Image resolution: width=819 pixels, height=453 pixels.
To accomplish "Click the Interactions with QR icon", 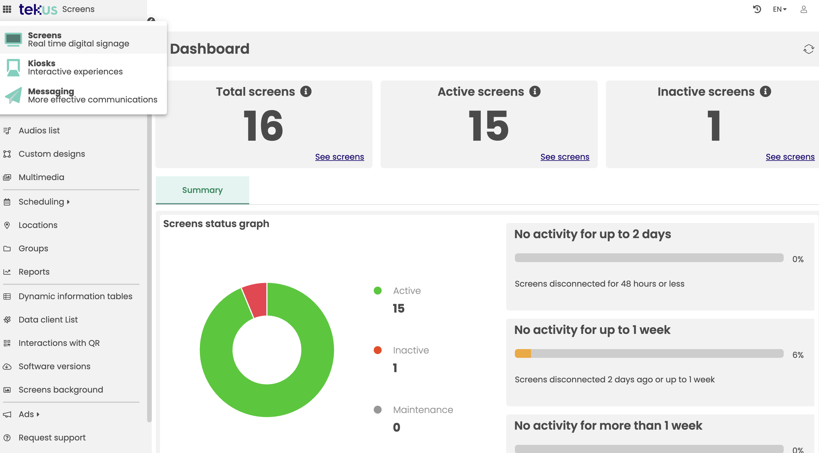I will point(7,343).
